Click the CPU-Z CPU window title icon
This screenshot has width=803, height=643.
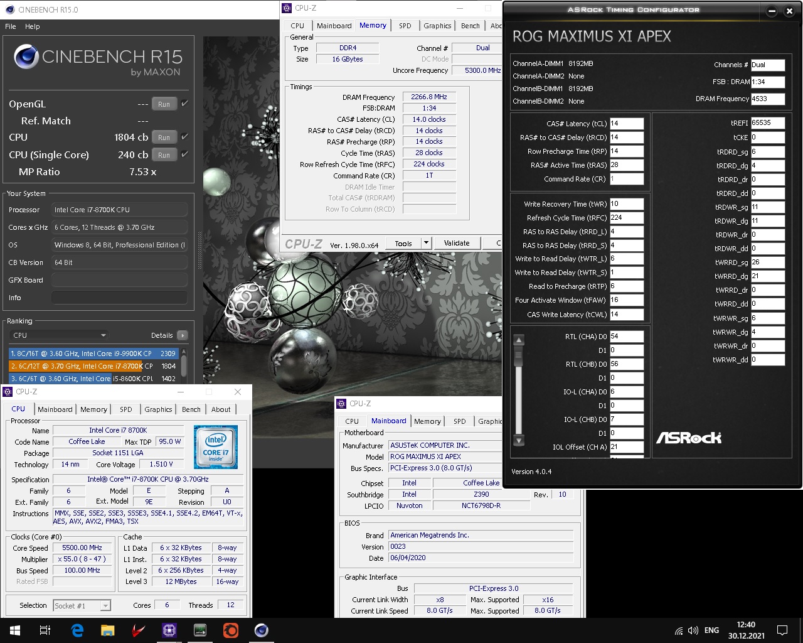click(x=8, y=392)
